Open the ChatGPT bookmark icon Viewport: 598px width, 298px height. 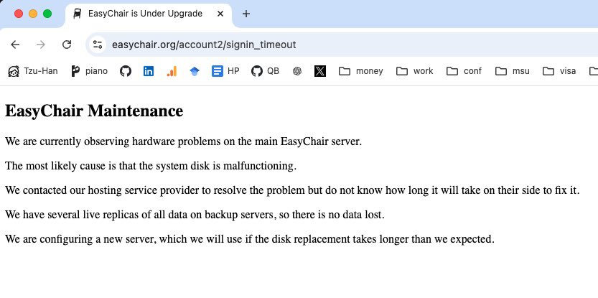click(x=297, y=71)
